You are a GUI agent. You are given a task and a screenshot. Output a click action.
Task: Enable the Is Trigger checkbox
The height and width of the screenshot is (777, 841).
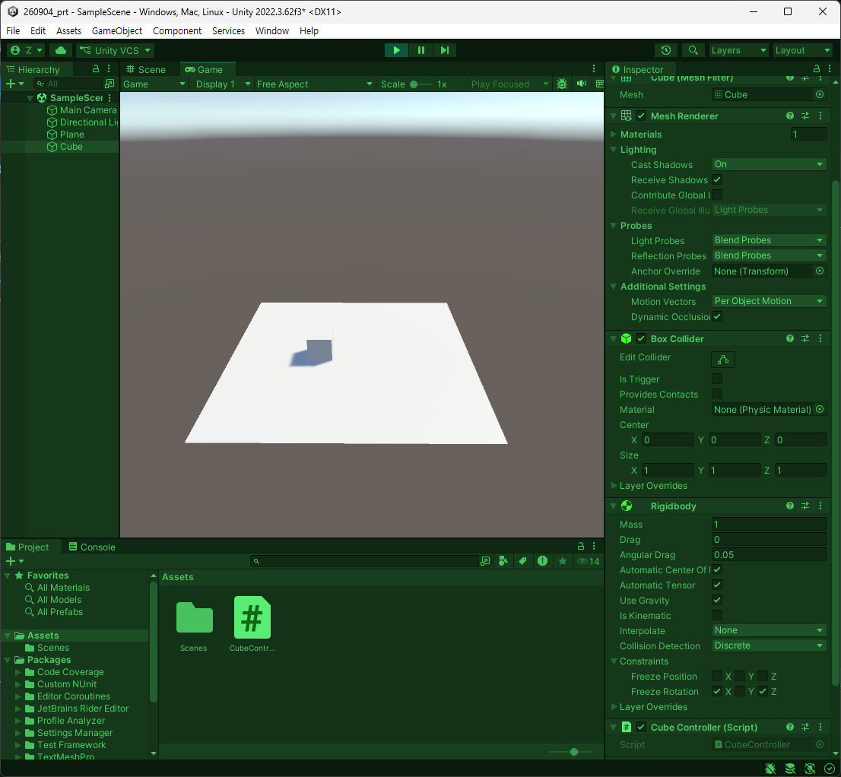click(717, 379)
